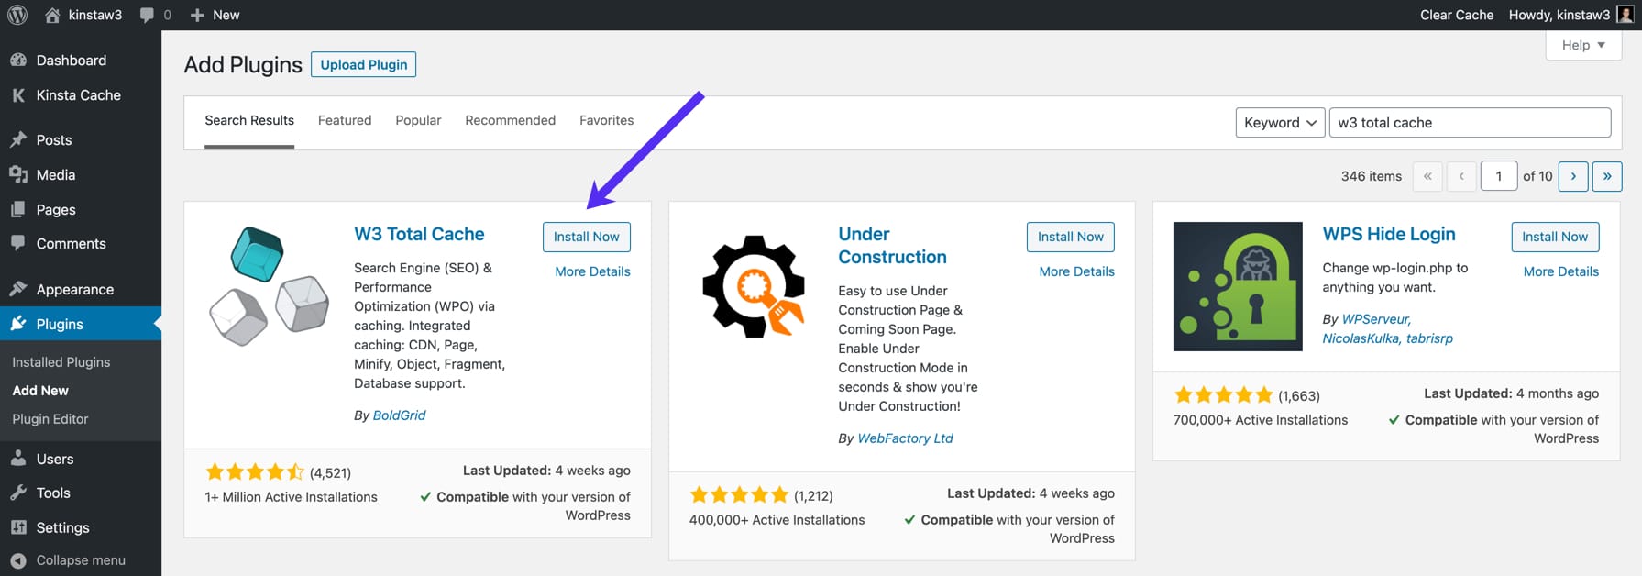Viewport: 1642px width, 576px height.
Task: Click the Upload Plugin button
Action: [363, 64]
